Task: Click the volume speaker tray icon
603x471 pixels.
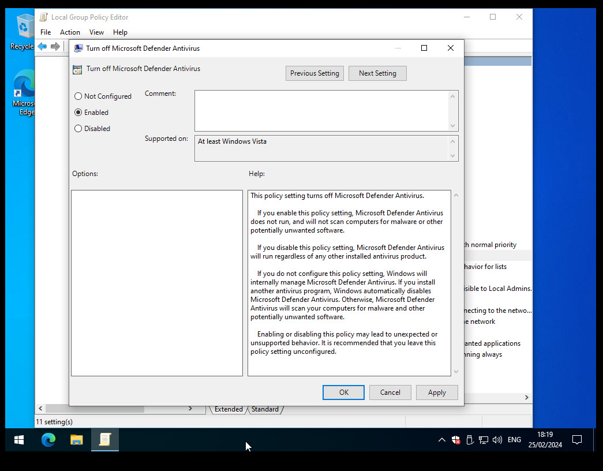Action: [497, 439]
